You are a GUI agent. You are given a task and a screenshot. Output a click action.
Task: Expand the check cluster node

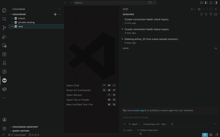[12, 18]
